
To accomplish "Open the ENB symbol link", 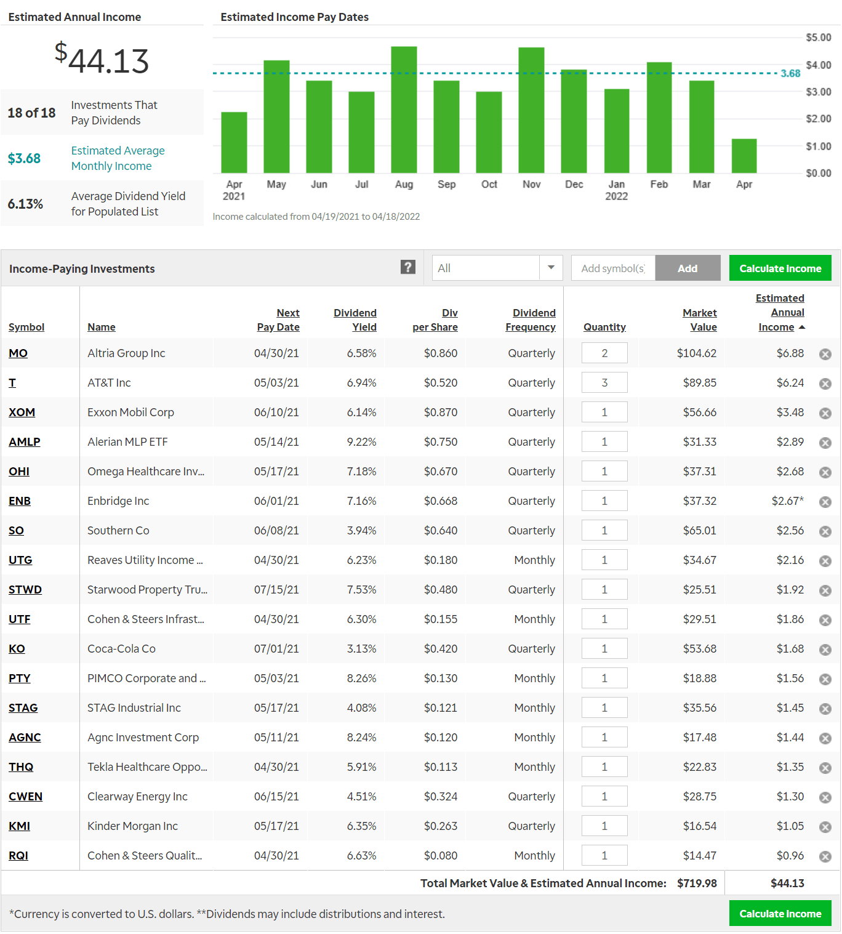I will (20, 501).
